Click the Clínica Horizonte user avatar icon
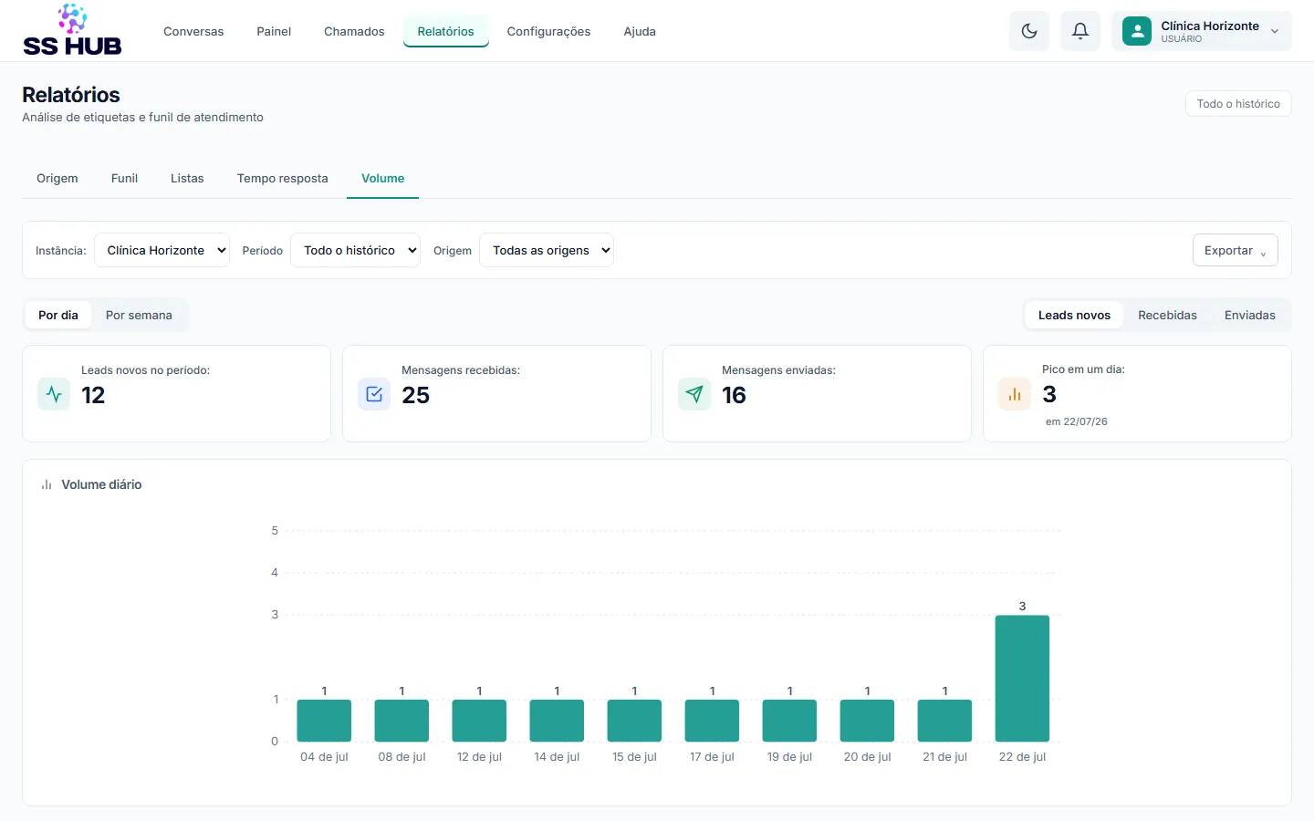Screen dimensions: 1314x821 pyautogui.click(x=1136, y=31)
